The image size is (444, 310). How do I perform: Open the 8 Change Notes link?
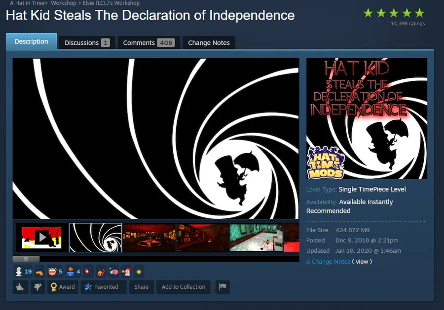328,262
